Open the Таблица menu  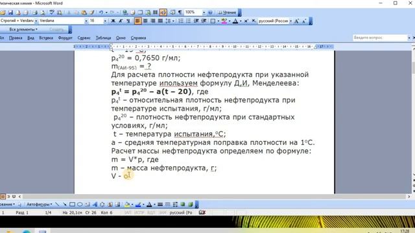click(x=103, y=38)
